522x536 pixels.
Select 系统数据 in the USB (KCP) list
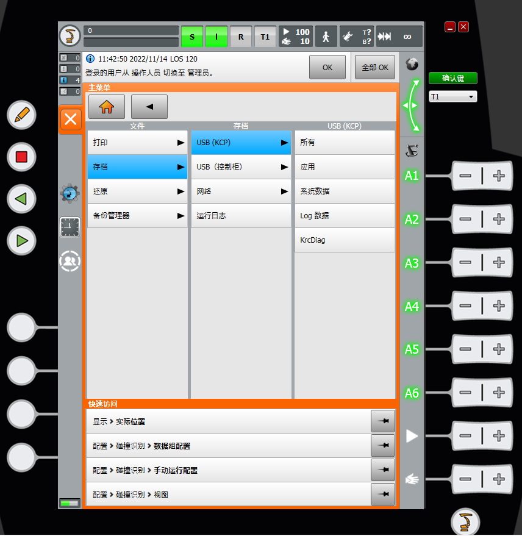(x=345, y=191)
